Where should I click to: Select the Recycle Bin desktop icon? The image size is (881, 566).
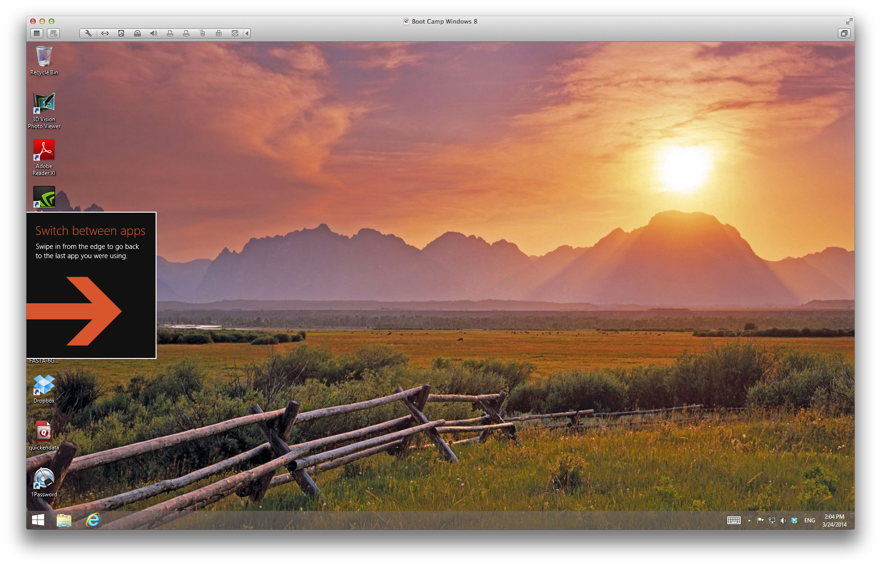click(x=44, y=60)
